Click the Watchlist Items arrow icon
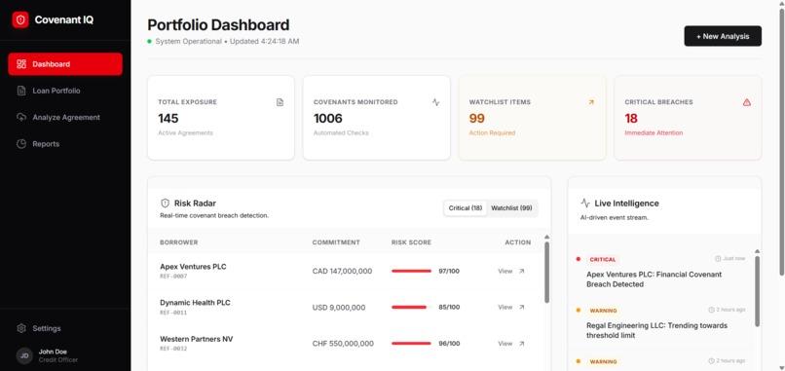Image resolution: width=785 pixels, height=371 pixels. coord(591,102)
